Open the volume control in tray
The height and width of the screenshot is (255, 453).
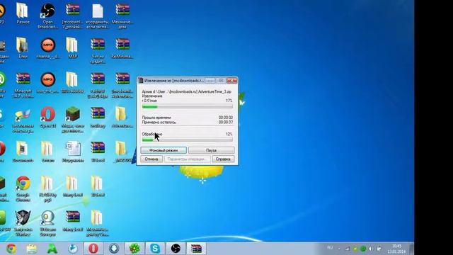point(371,249)
